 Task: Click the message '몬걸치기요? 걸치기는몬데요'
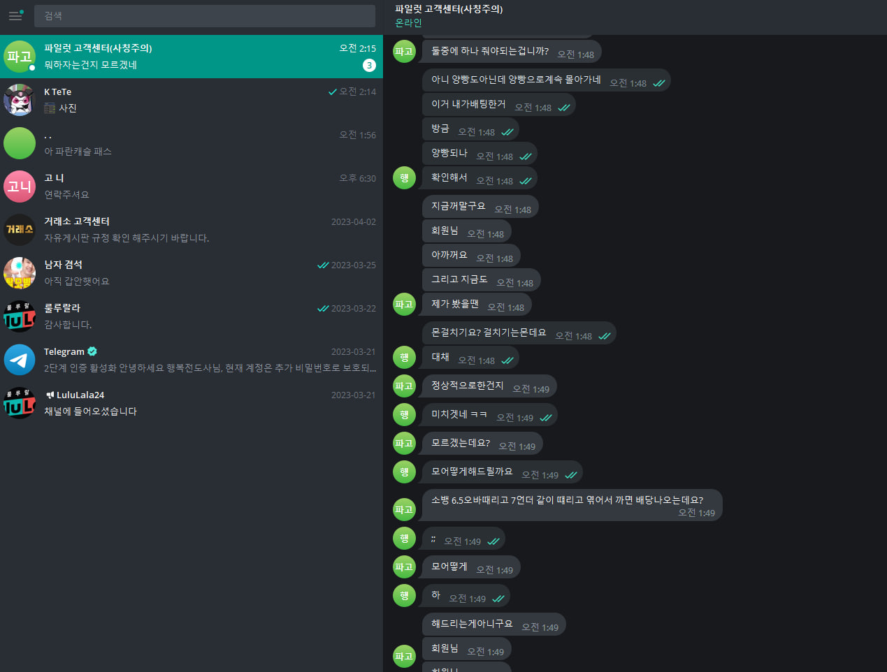[x=489, y=333]
